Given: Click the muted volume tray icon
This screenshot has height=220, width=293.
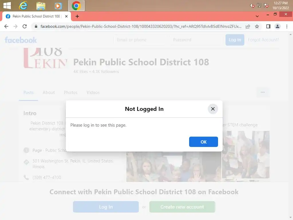Looking at the screenshot, I should pyautogui.click(x=252, y=6).
